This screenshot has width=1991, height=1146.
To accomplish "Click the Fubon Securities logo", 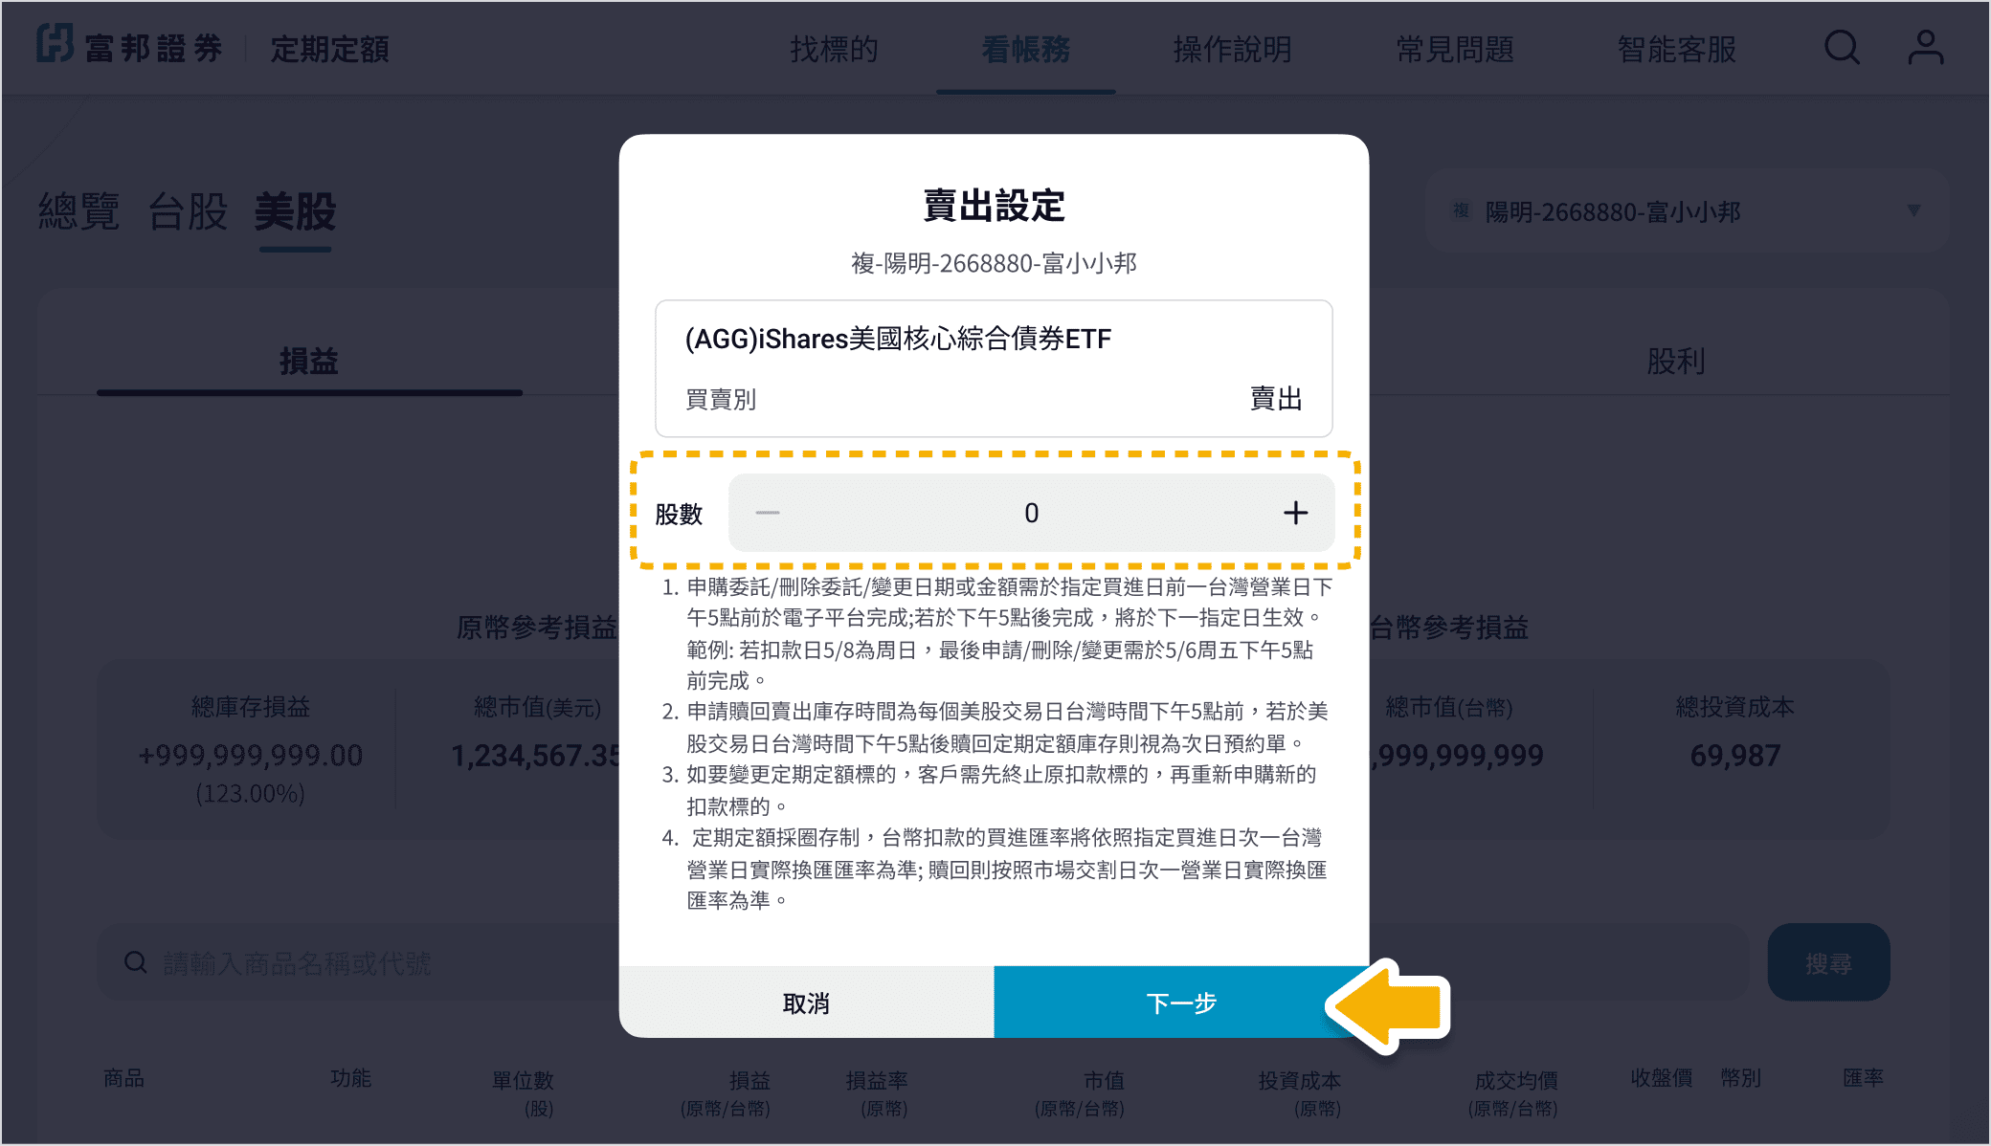I will 130,47.
